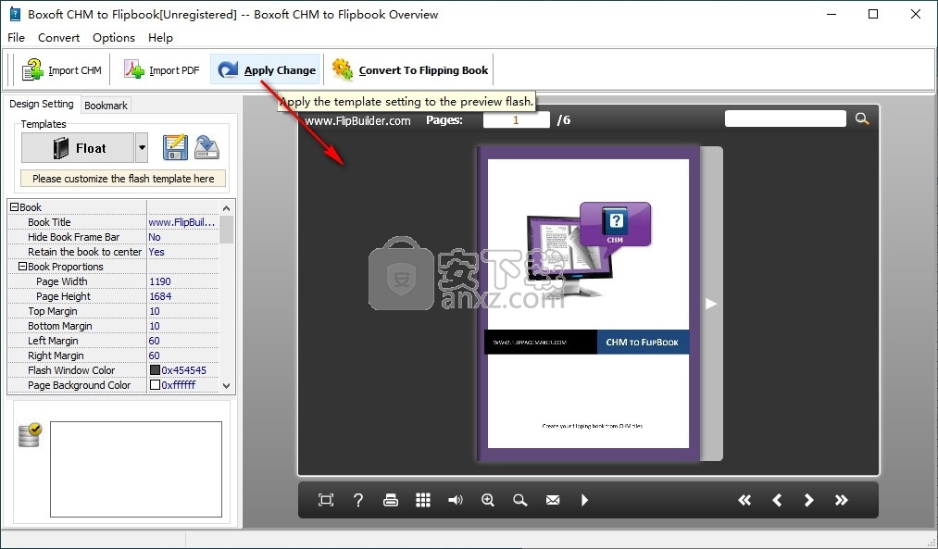Click the www.FlipBuilder.com title link
The height and width of the screenshot is (549, 938).
(x=357, y=120)
